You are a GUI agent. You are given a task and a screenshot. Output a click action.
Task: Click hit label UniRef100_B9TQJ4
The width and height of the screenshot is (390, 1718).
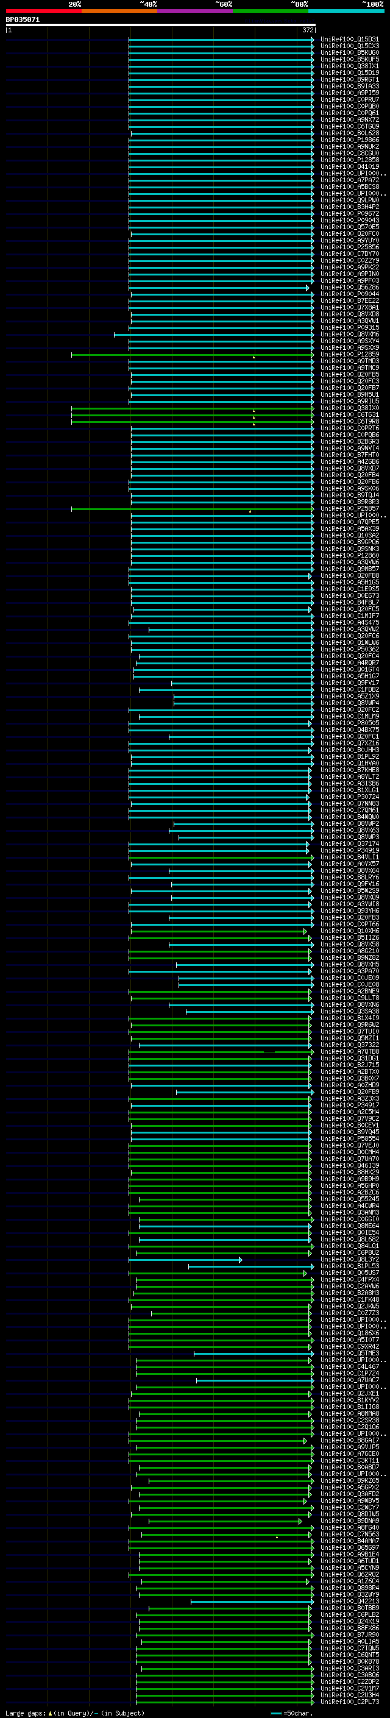pyautogui.click(x=350, y=495)
